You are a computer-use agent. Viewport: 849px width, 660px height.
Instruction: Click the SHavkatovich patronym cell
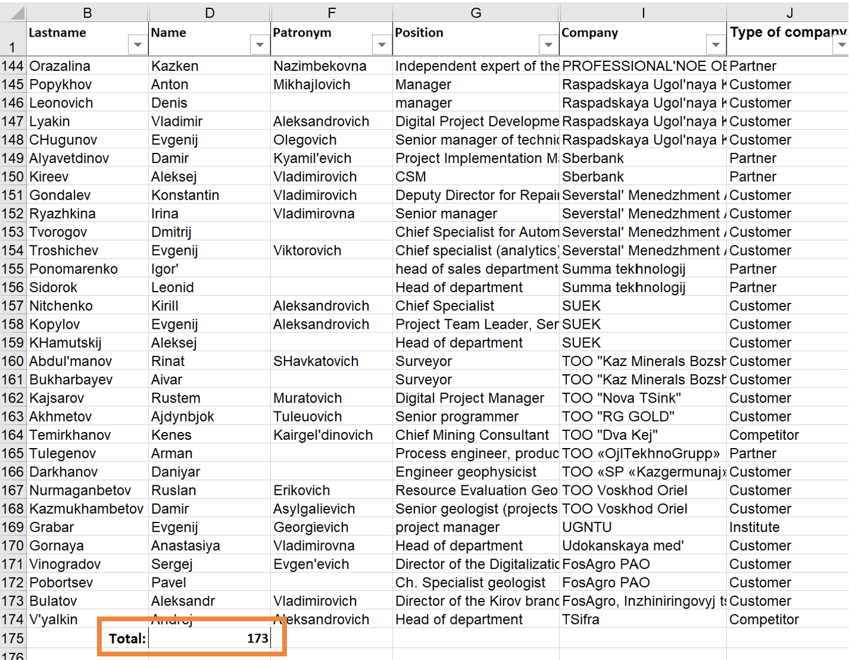pyautogui.click(x=332, y=361)
